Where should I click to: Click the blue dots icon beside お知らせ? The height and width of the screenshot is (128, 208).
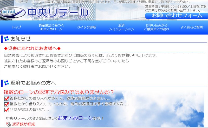pyautogui.click(x=6, y=39)
